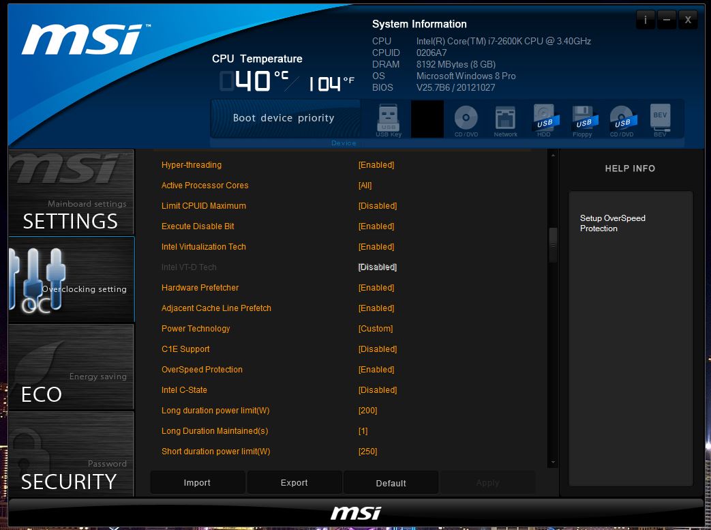Change Active Processor Cores [All] value
This screenshot has height=530, width=711.
(365, 185)
